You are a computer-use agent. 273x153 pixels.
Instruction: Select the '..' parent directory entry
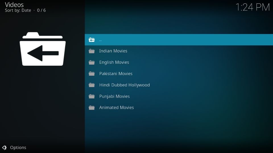click(179, 40)
